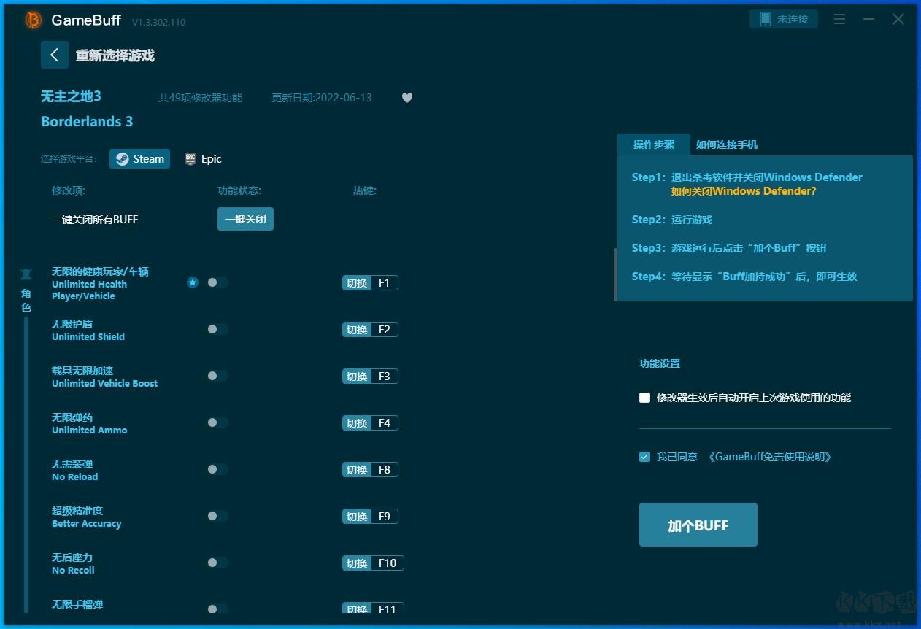Viewport: 921px width, 629px height.
Task: Uncheck the 我已同意 agreement checkbox
Action: click(644, 456)
